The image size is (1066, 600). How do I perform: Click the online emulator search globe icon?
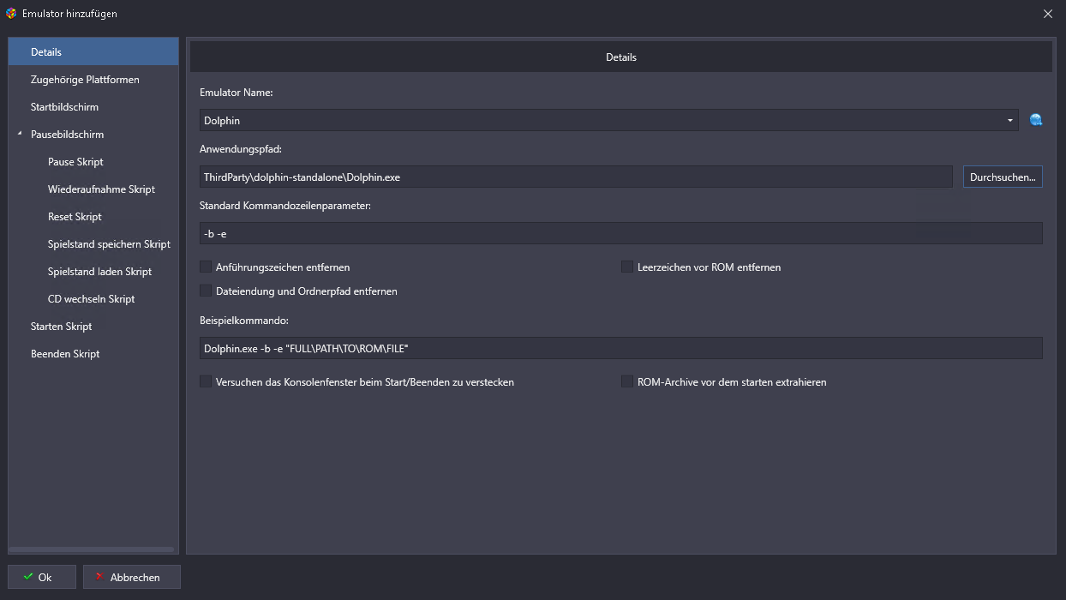coord(1036,120)
